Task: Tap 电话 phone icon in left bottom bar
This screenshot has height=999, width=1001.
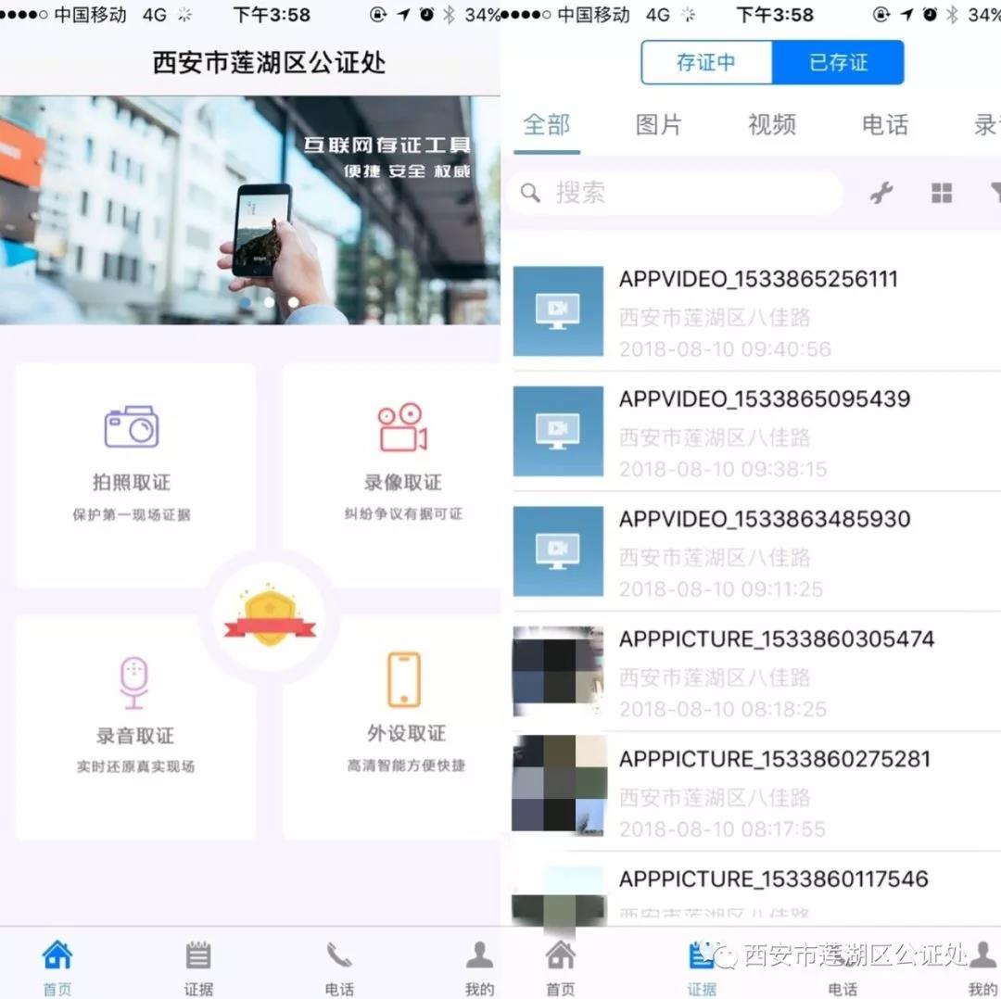Action: pyautogui.click(x=339, y=966)
